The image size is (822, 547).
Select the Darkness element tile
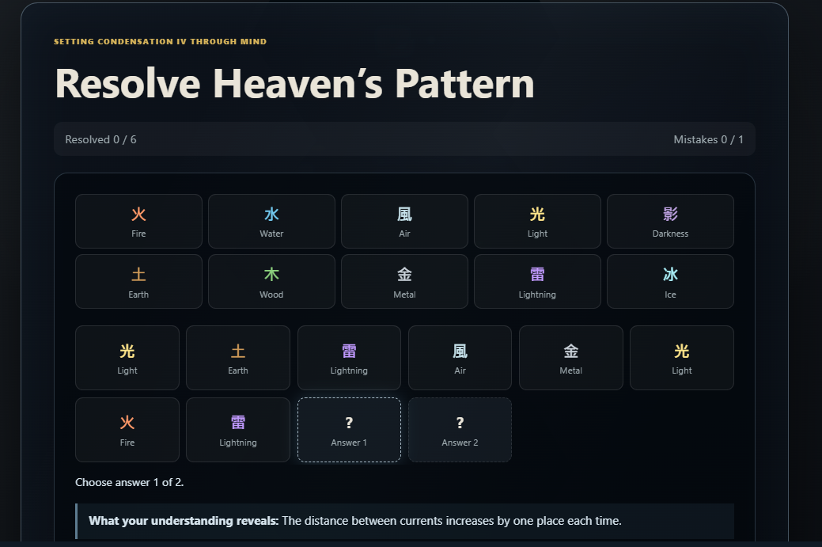click(x=670, y=222)
